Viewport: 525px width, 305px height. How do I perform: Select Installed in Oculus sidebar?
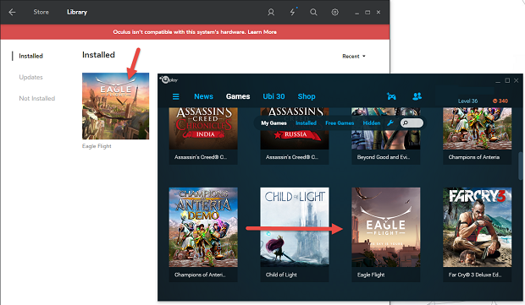(x=30, y=56)
